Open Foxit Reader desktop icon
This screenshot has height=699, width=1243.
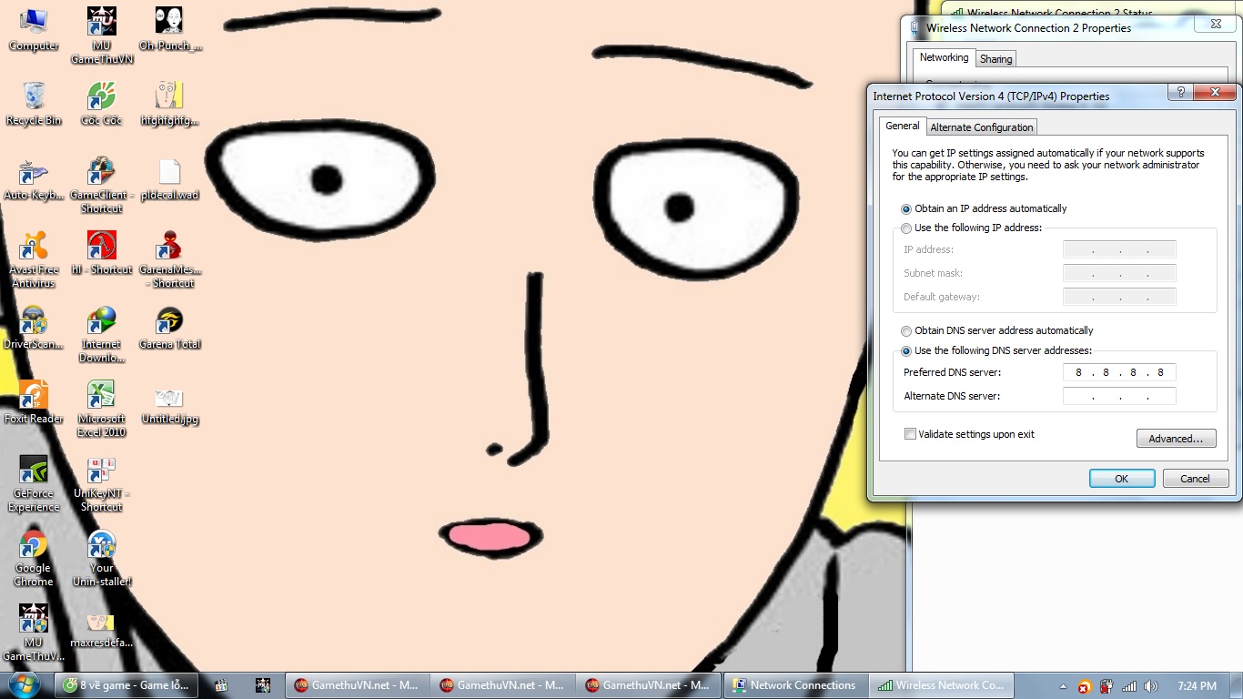pos(34,402)
